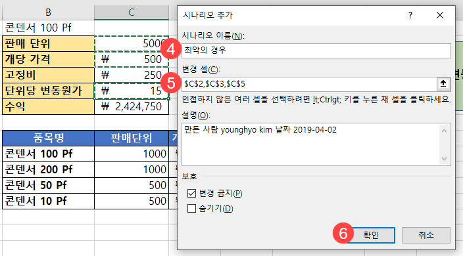Select the 고정비 label cell
463x256 pixels.
pyautogui.click(x=49, y=75)
